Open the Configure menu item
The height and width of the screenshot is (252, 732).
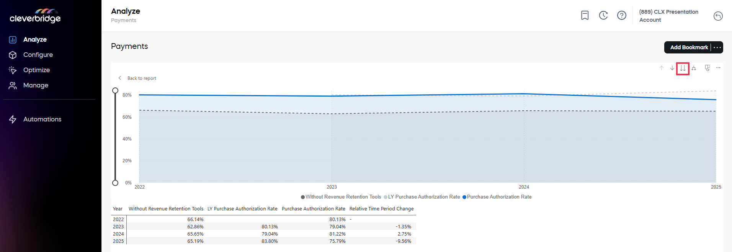pyautogui.click(x=38, y=55)
